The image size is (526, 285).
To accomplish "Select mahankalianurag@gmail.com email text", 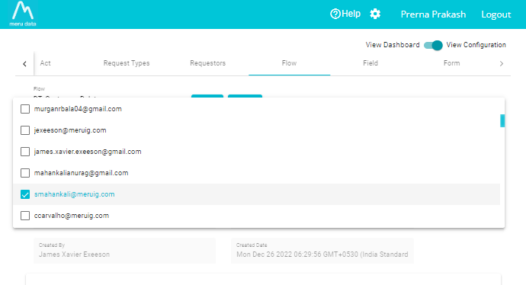I will pos(81,173).
